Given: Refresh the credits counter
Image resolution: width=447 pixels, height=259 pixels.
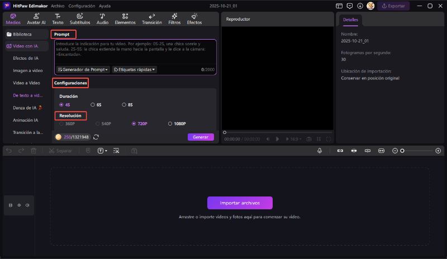Looking at the screenshot, I should click(96, 137).
